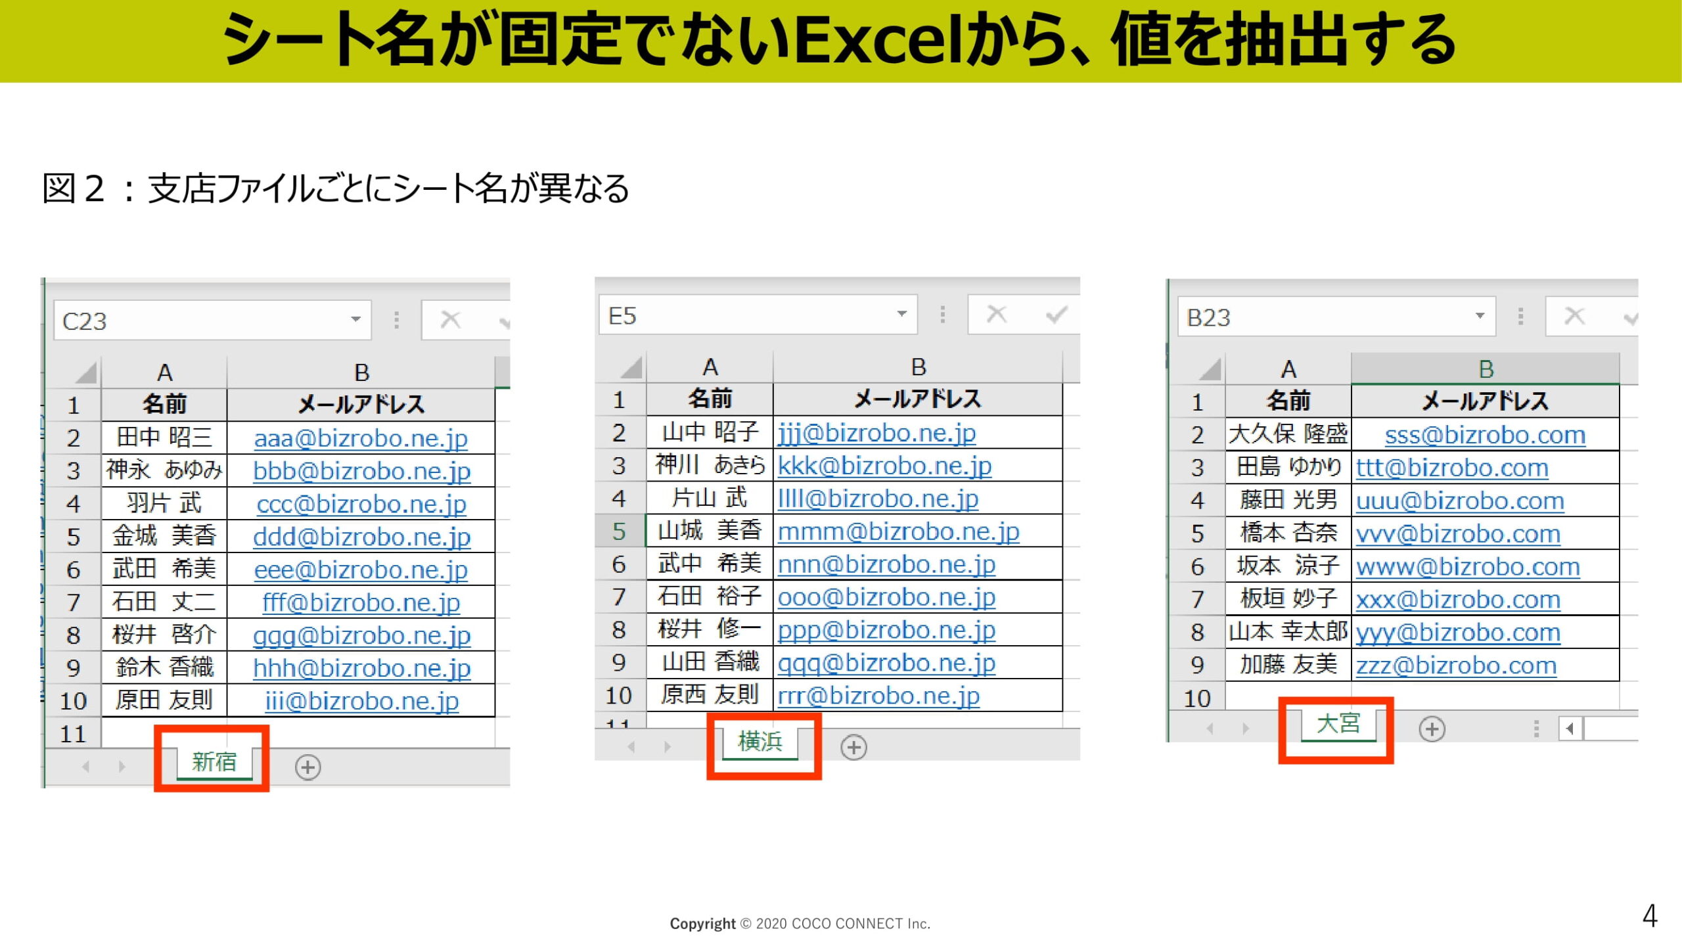Viewport: 1682px width, 946px height.
Task: Click 名前 header cell in 新宿 sheet
Action: tap(164, 405)
